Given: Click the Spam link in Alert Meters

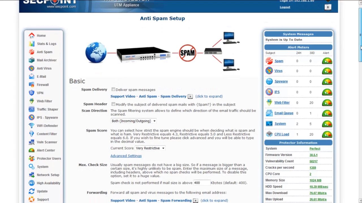Looking at the screenshot, I should coord(279,61).
